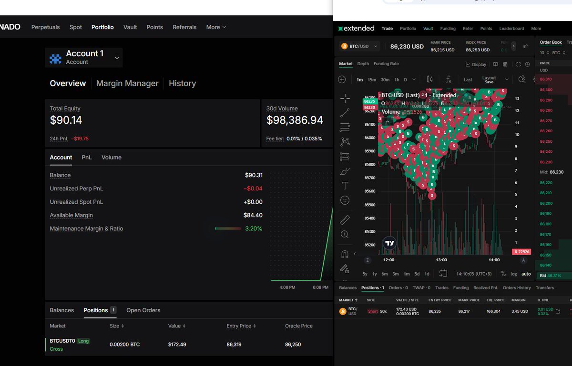Click the Extended logo
The width and height of the screenshot is (572, 366).
coord(356,28)
